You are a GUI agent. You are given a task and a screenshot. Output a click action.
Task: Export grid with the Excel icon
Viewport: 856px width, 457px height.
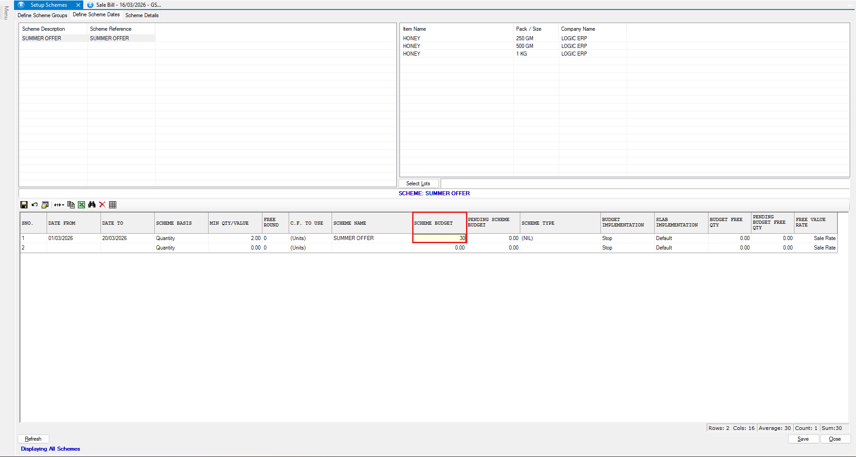click(x=81, y=205)
